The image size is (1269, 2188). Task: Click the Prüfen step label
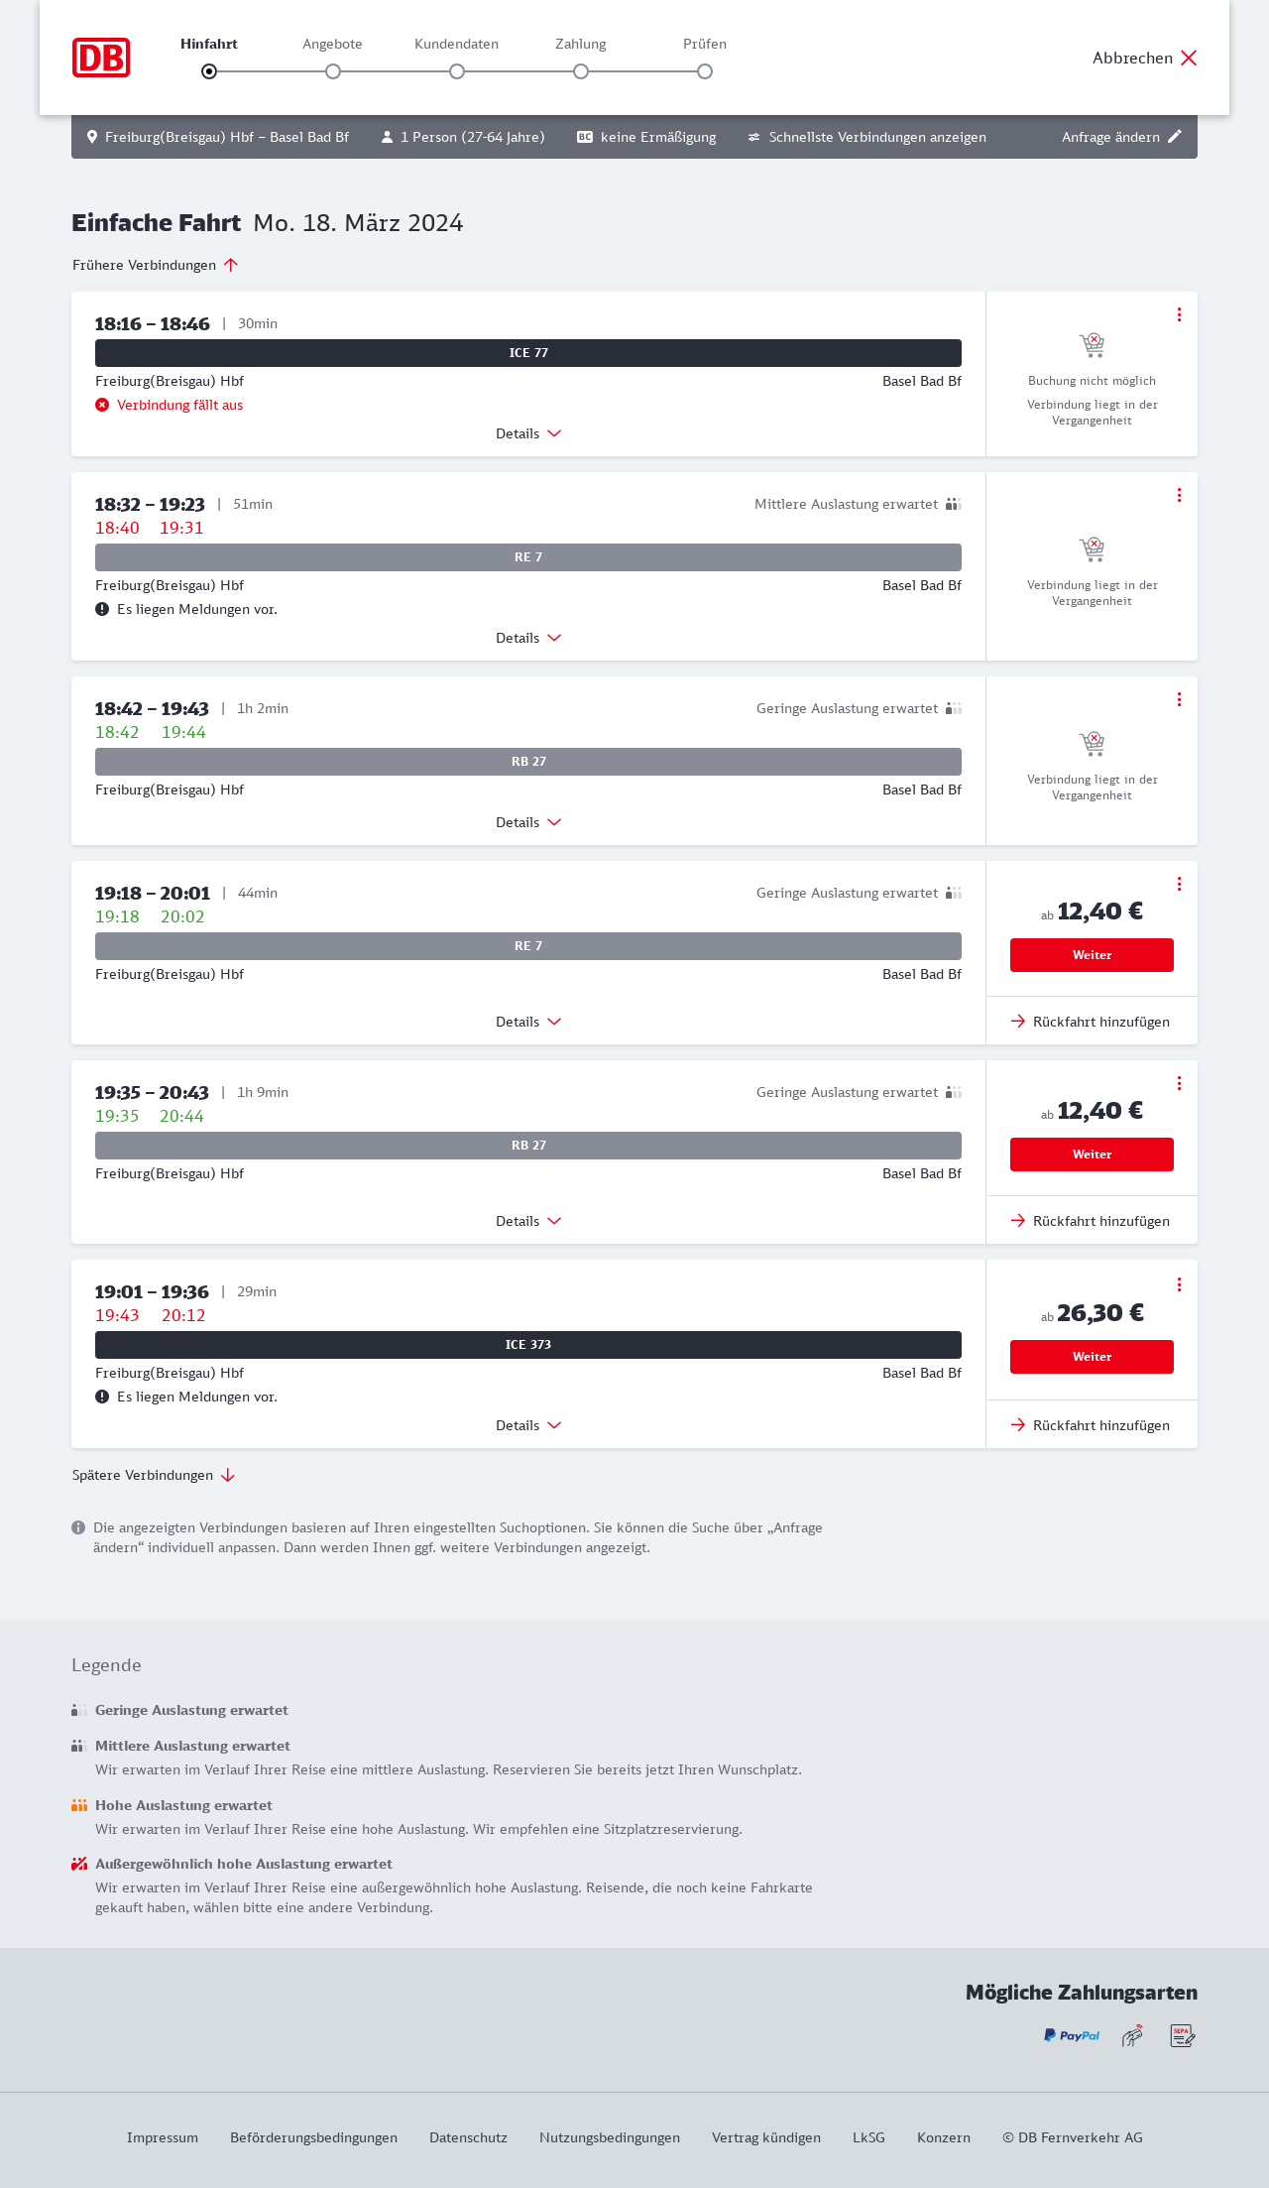pyautogui.click(x=705, y=44)
